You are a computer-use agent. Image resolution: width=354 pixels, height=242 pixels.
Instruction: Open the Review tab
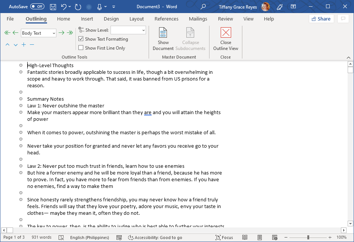pos(225,19)
